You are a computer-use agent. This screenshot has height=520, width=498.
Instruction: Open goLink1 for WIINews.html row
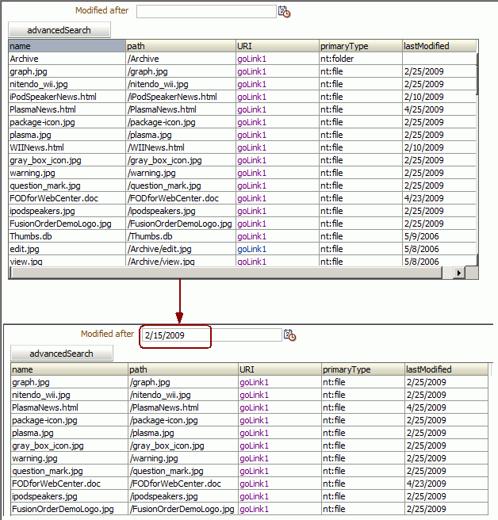[252, 147]
